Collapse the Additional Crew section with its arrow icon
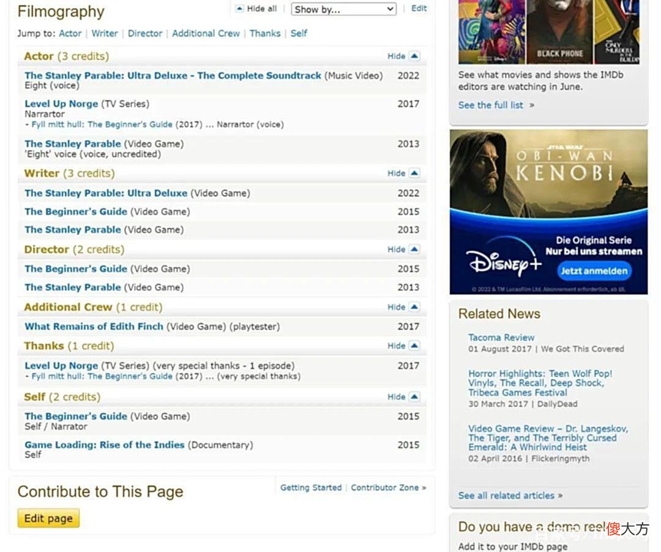This screenshot has height=552, width=661. (414, 307)
